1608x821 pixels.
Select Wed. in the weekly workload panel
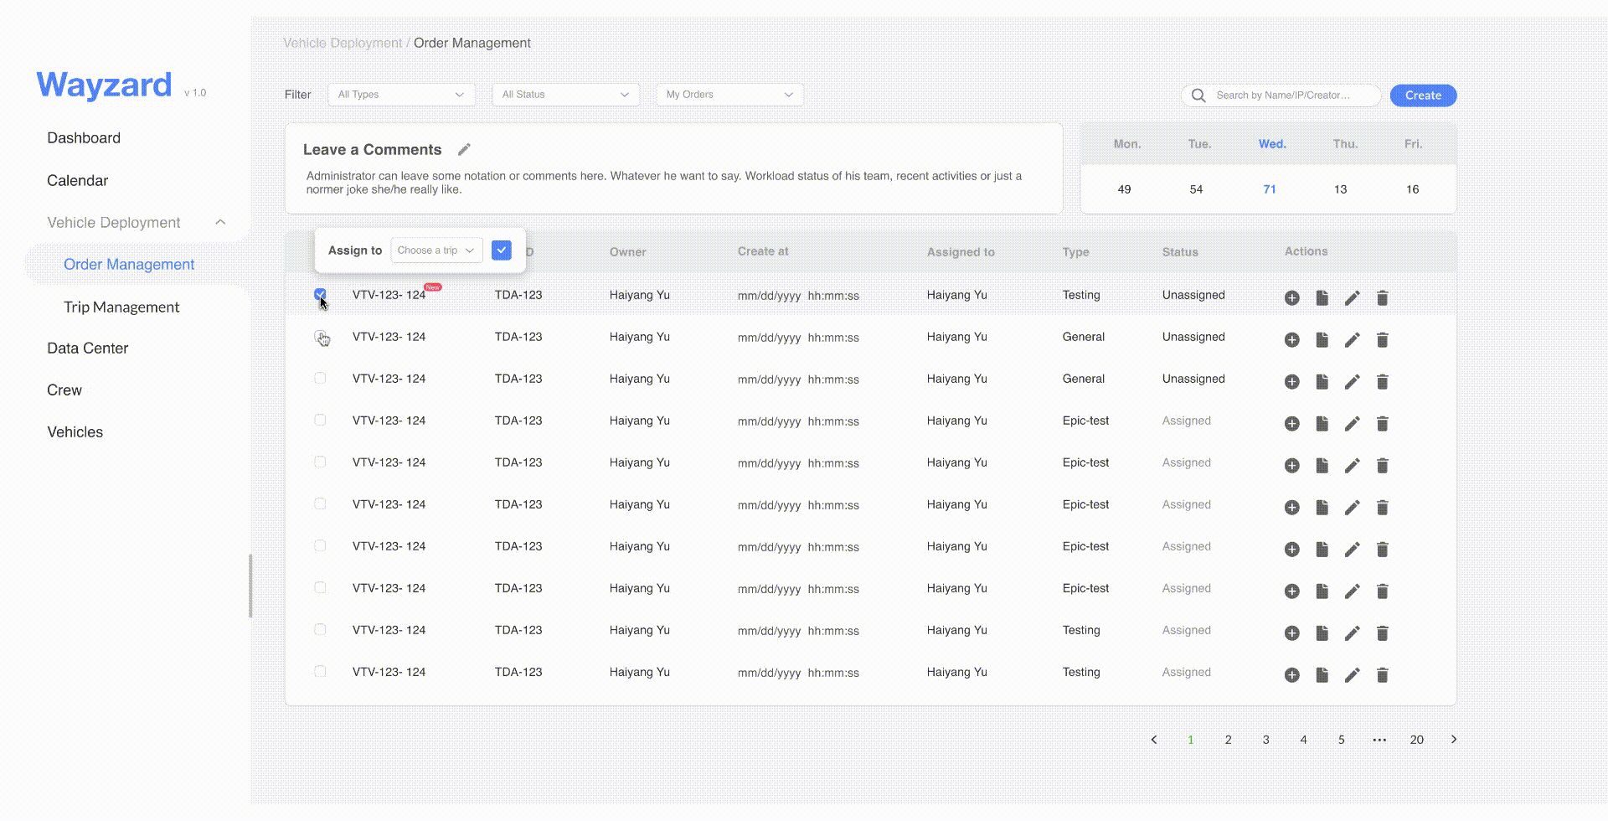[1271, 144]
